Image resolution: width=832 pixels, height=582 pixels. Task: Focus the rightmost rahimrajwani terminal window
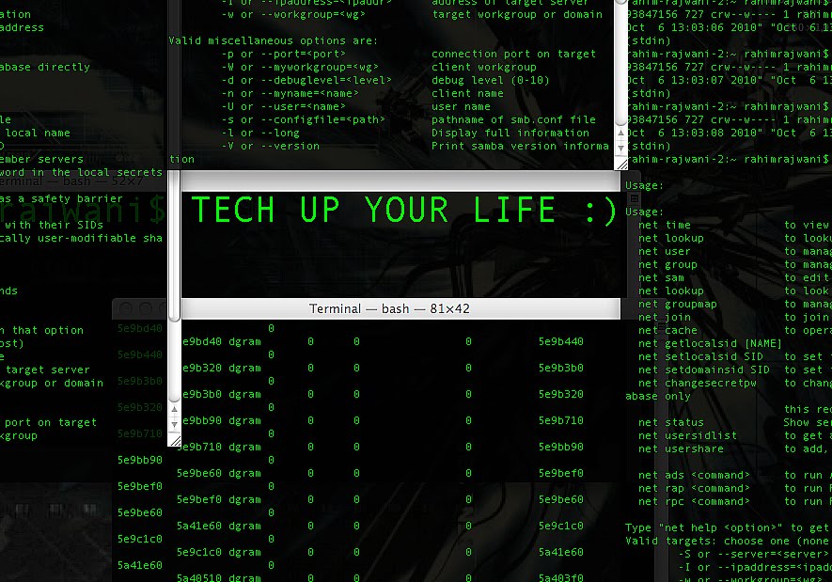coord(743,85)
